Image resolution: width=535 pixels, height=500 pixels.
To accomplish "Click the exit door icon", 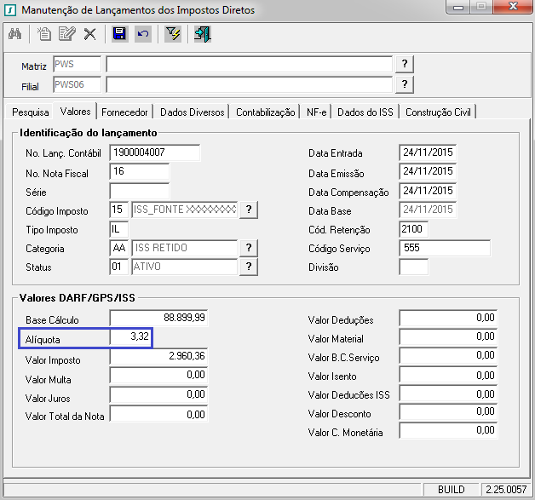I will coord(202,34).
